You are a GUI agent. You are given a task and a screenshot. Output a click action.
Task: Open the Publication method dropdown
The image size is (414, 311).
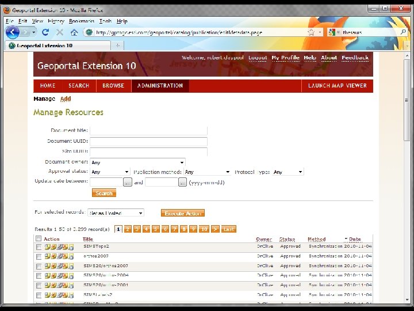pos(207,172)
